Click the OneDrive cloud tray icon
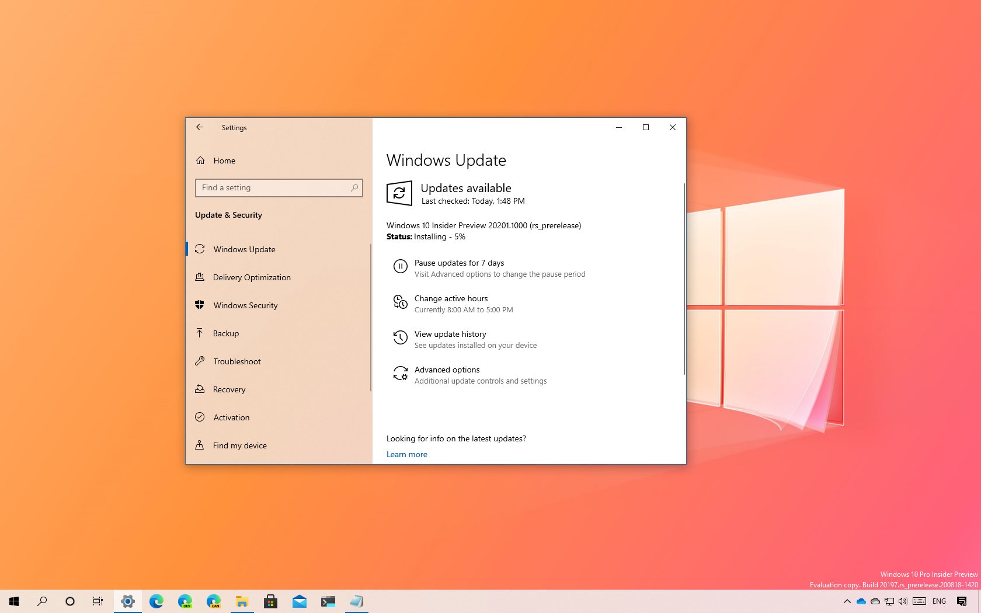 tap(861, 601)
